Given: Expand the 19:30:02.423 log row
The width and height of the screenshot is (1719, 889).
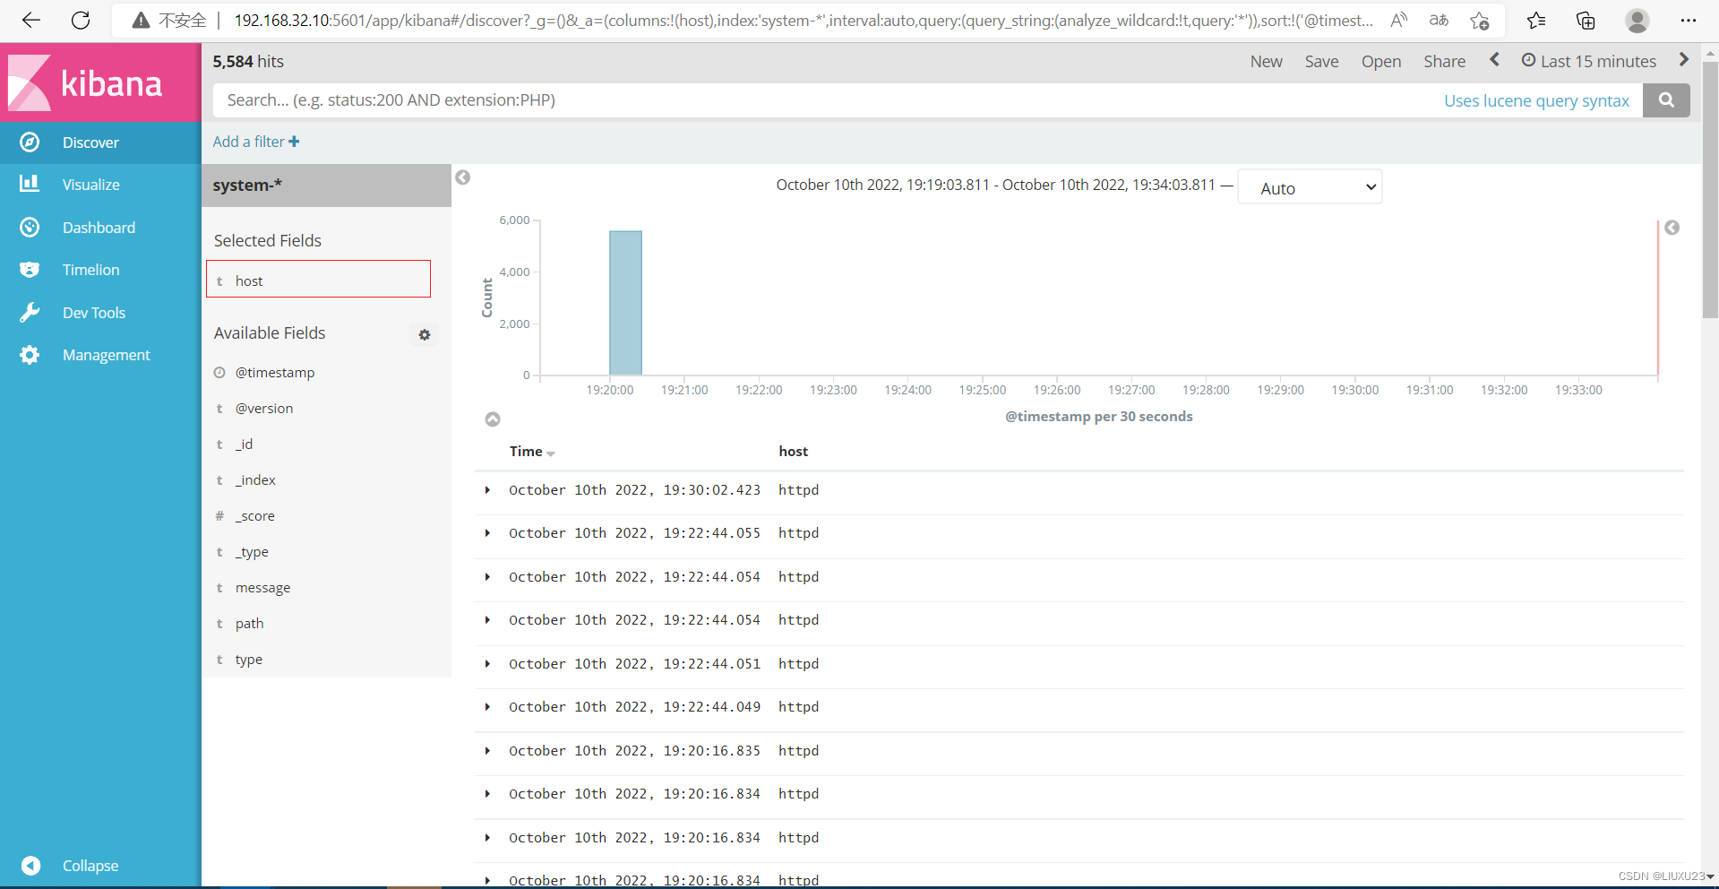Looking at the screenshot, I should (487, 490).
